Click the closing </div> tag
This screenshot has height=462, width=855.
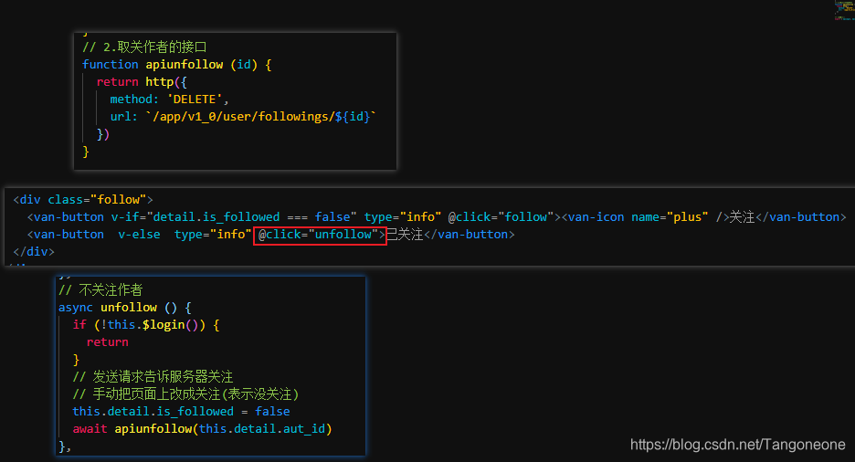(34, 252)
